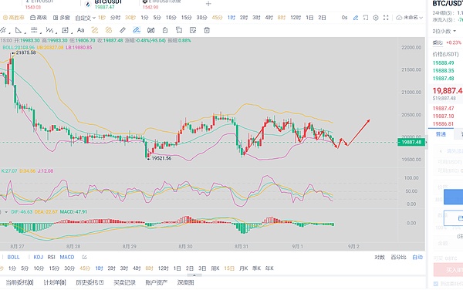Image resolution: width=463 pixels, height=290 pixels.
Task: Click the lock drawings icon
Action: pos(165,30)
